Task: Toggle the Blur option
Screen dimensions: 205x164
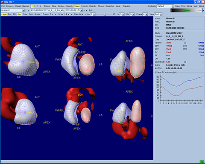Action: (x=19, y=15)
